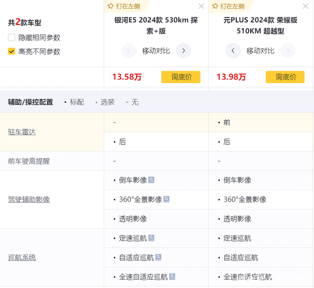View 银河E5 倒车影像 image icon
The height and width of the screenshot is (288, 314).
pos(152,180)
